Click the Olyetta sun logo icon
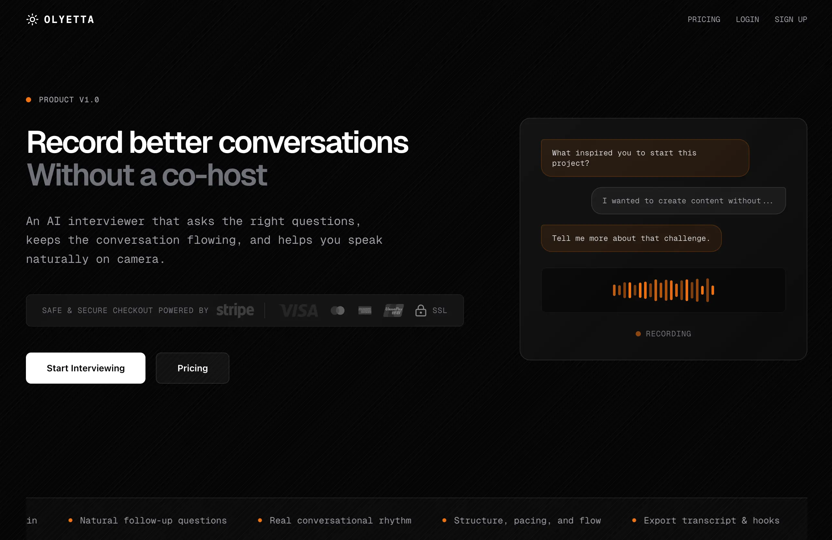 coord(32,20)
